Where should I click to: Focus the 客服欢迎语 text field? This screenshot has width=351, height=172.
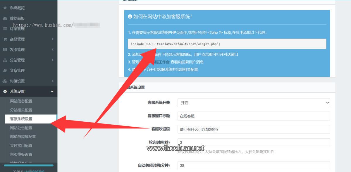[x=253, y=129]
